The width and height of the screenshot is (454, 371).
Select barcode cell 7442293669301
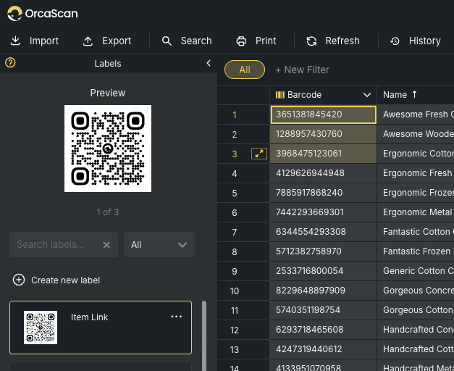coord(323,212)
